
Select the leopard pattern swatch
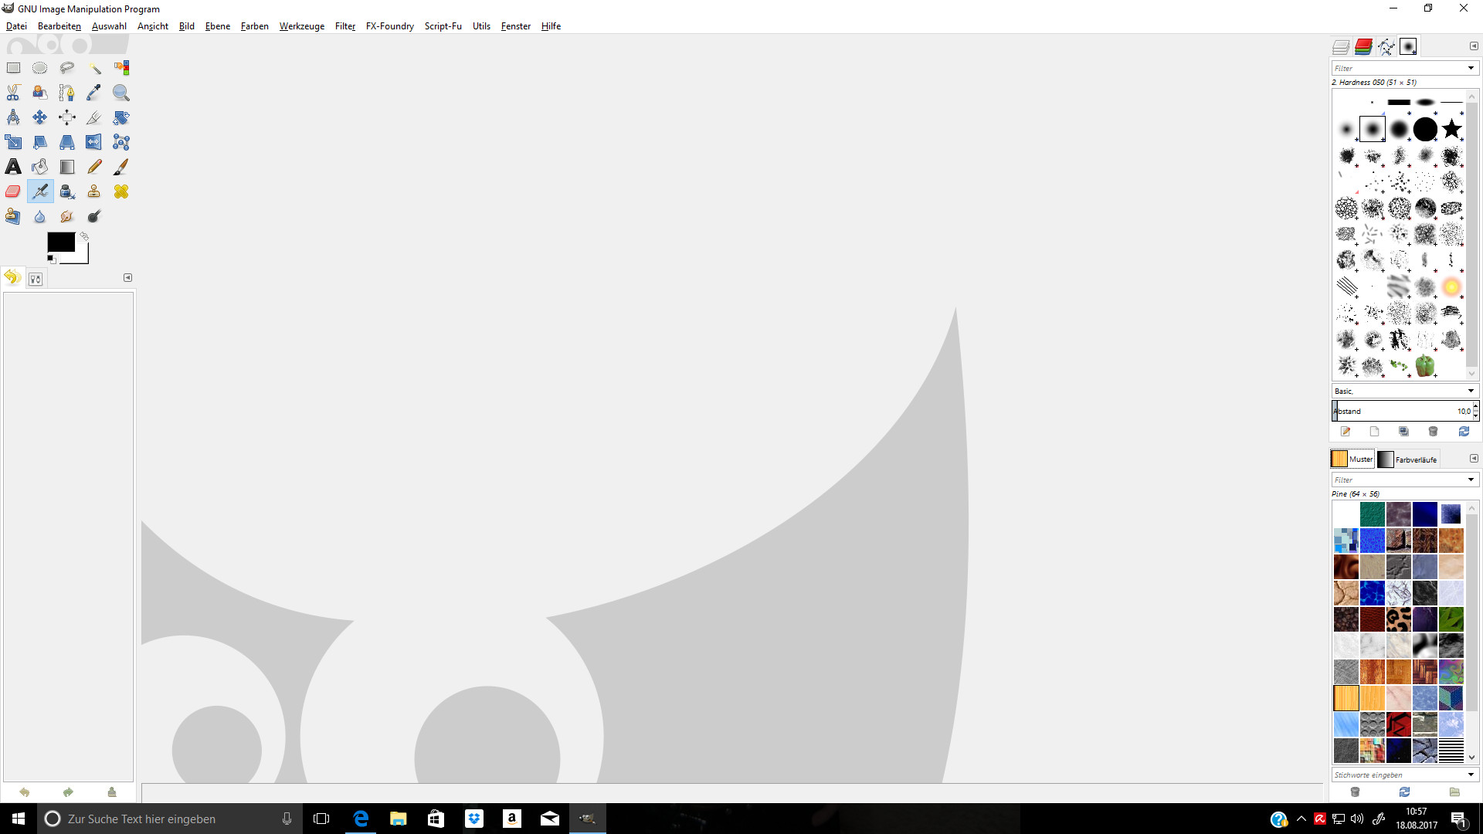pos(1398,619)
